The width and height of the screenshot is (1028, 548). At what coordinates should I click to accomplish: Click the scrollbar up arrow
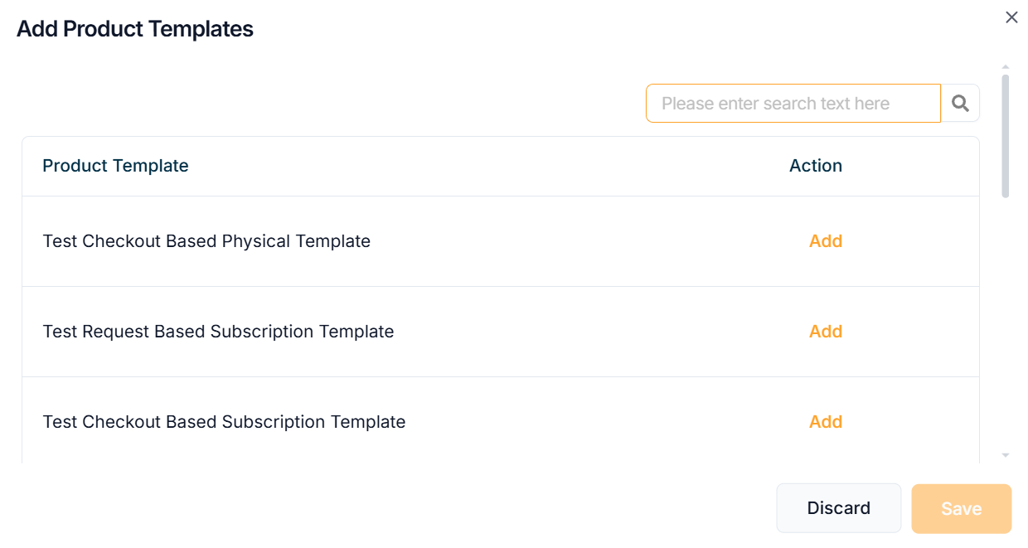pyautogui.click(x=1006, y=66)
